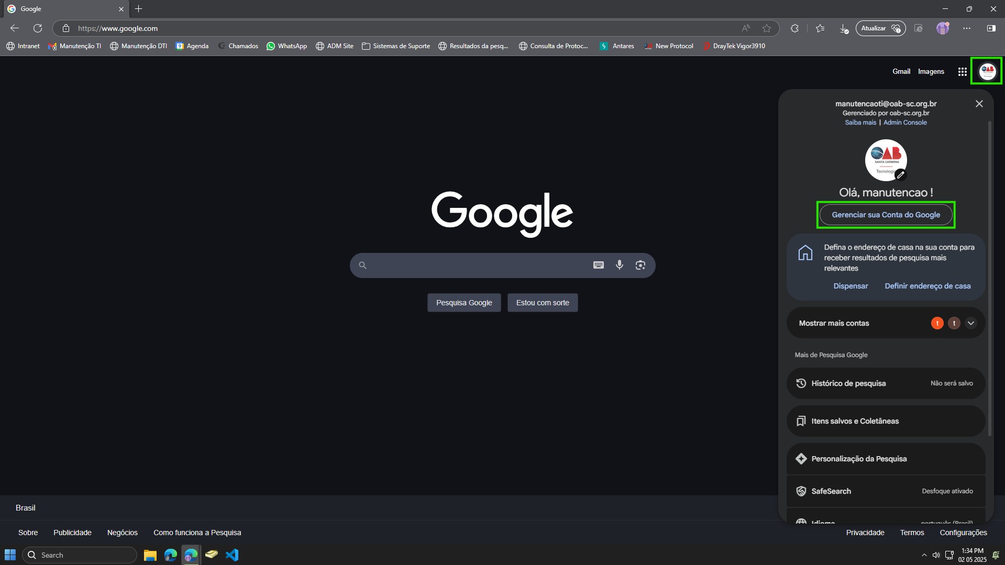Open the Antares bookmark
The height and width of the screenshot is (565, 1005).
617,46
